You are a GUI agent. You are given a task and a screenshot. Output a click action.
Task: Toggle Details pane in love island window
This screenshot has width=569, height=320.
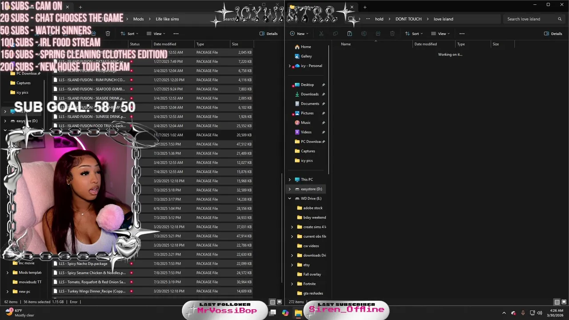553,34
